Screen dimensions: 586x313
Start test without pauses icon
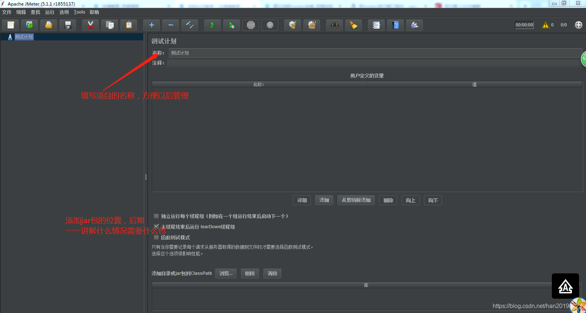(231, 25)
